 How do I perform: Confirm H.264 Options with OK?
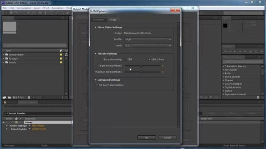pos(147,138)
